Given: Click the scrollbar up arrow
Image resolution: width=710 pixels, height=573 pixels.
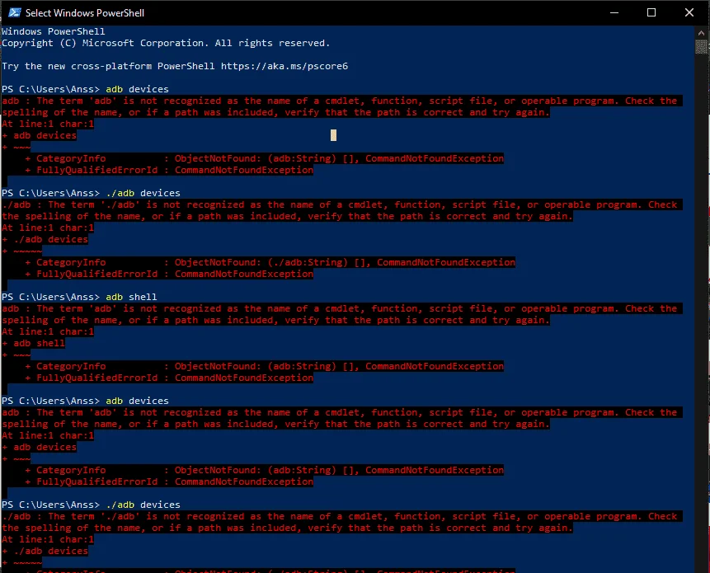Looking at the screenshot, I should (x=701, y=33).
